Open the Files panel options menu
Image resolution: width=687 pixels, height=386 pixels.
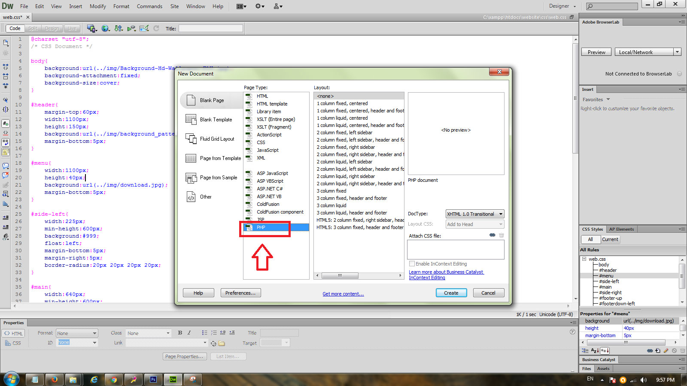pyautogui.click(x=681, y=368)
